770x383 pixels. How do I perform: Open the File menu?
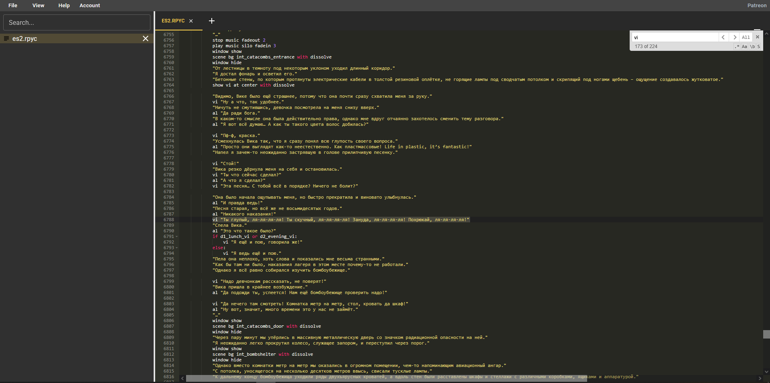click(x=13, y=5)
